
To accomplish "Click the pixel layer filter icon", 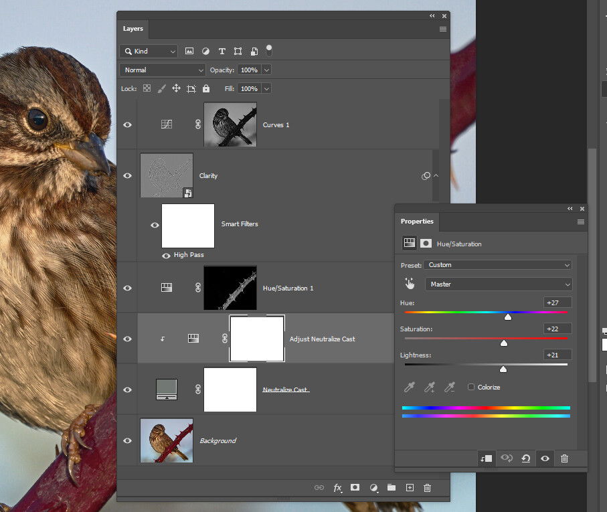I will pyautogui.click(x=189, y=51).
